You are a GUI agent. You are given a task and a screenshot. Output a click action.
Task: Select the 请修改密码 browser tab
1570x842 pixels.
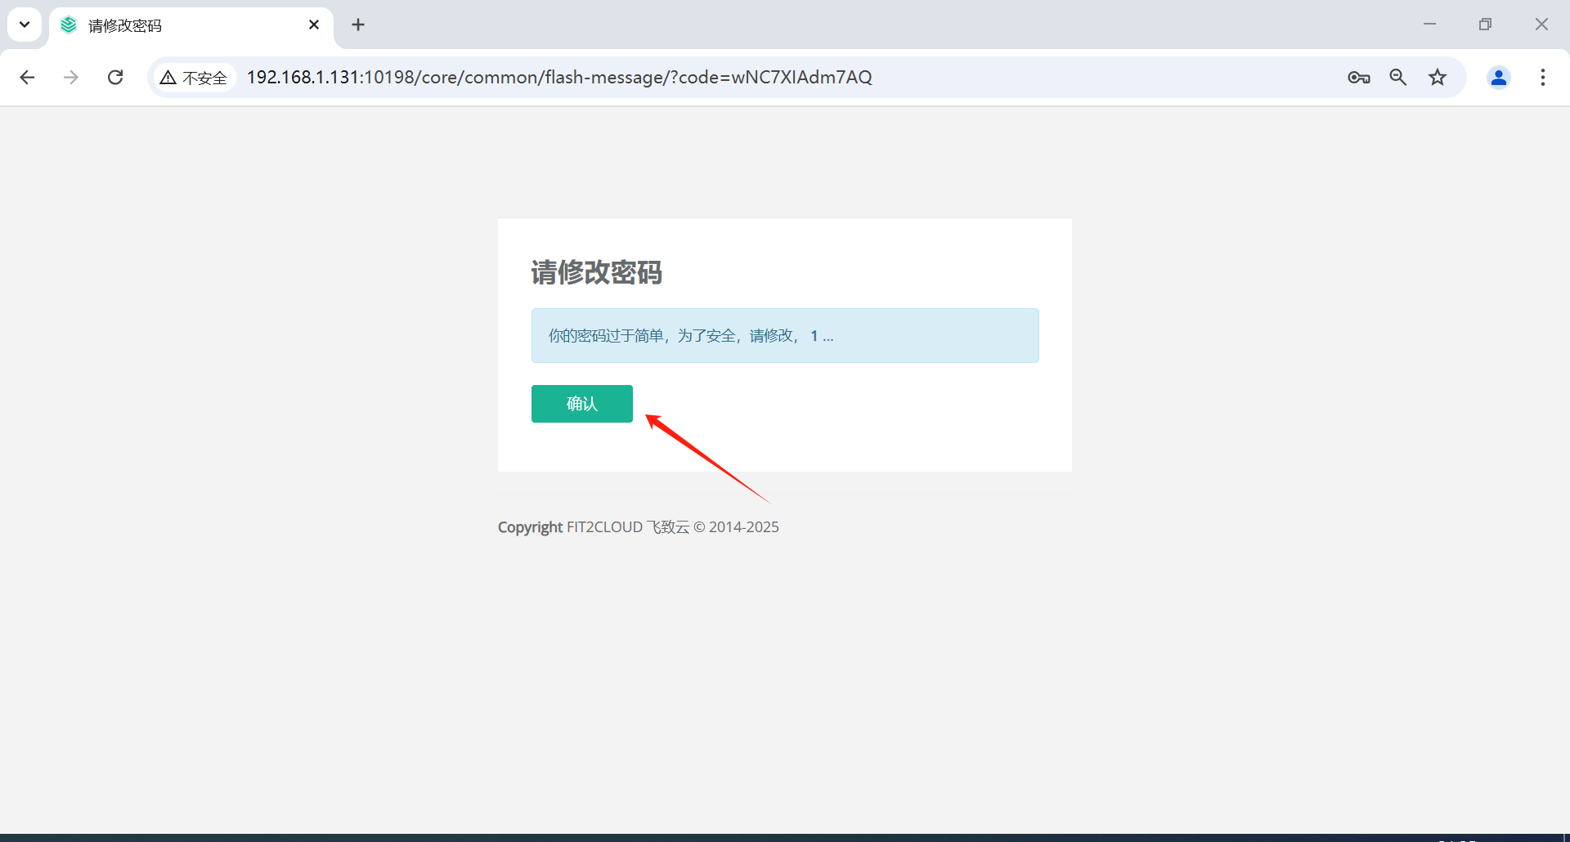191,25
